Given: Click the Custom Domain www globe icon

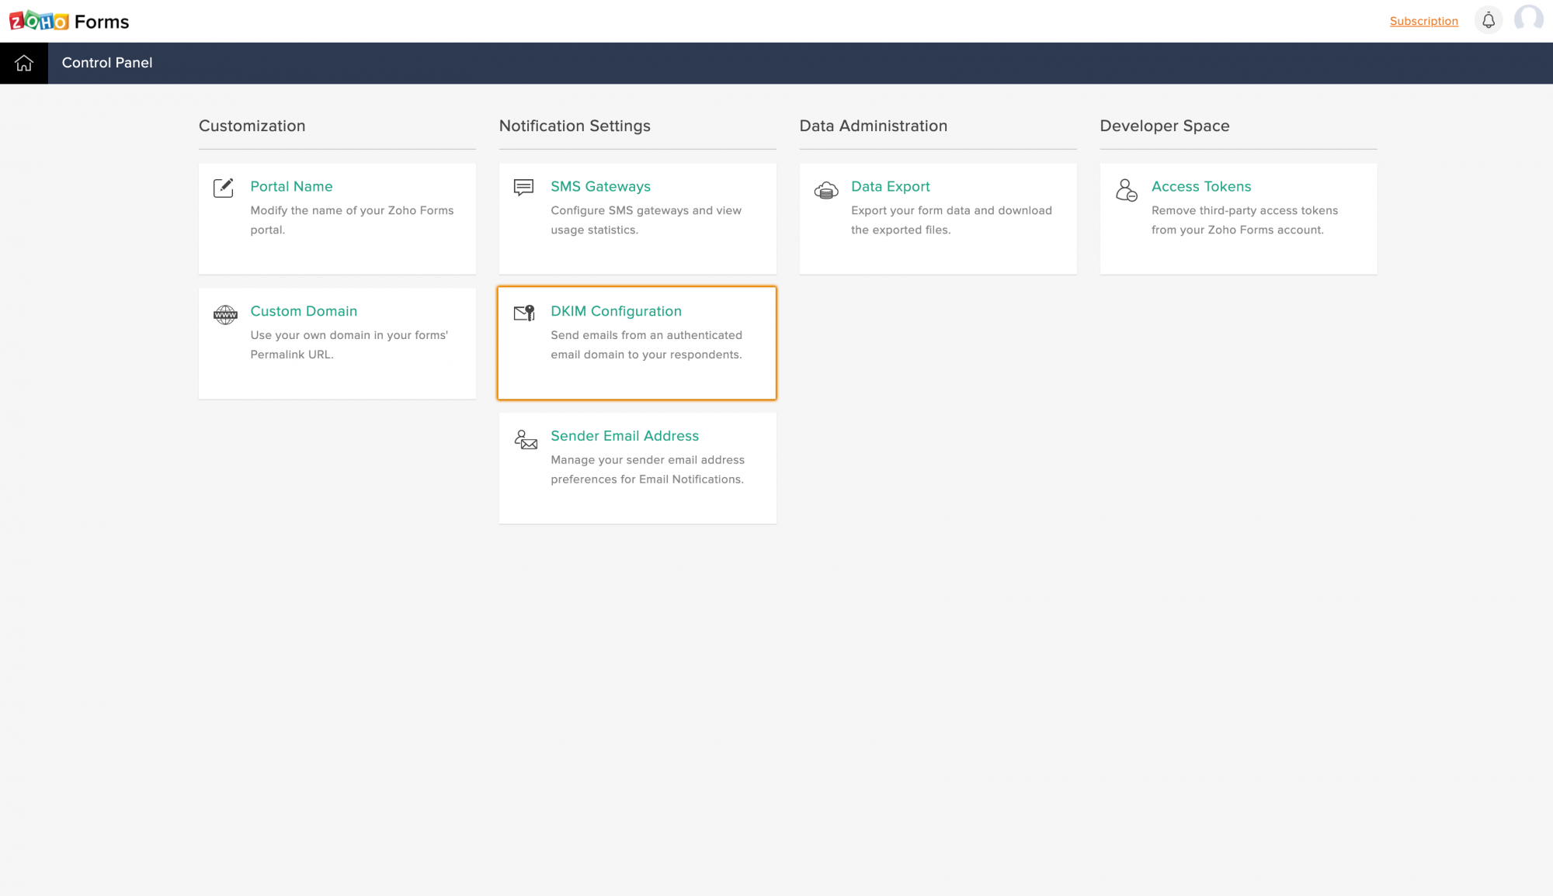Looking at the screenshot, I should pos(225,314).
